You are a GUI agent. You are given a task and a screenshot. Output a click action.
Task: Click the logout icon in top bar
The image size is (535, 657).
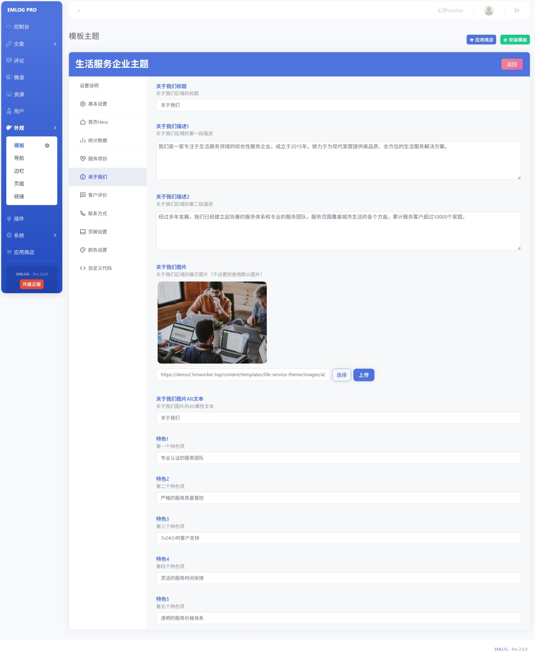tap(517, 10)
